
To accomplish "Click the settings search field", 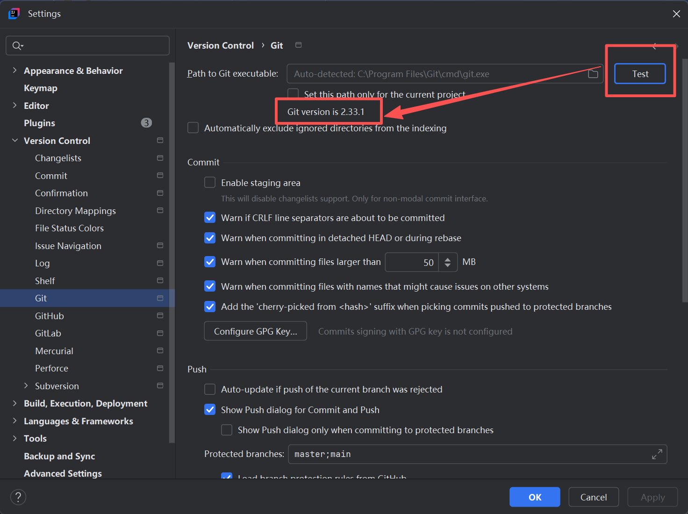I will click(x=87, y=45).
